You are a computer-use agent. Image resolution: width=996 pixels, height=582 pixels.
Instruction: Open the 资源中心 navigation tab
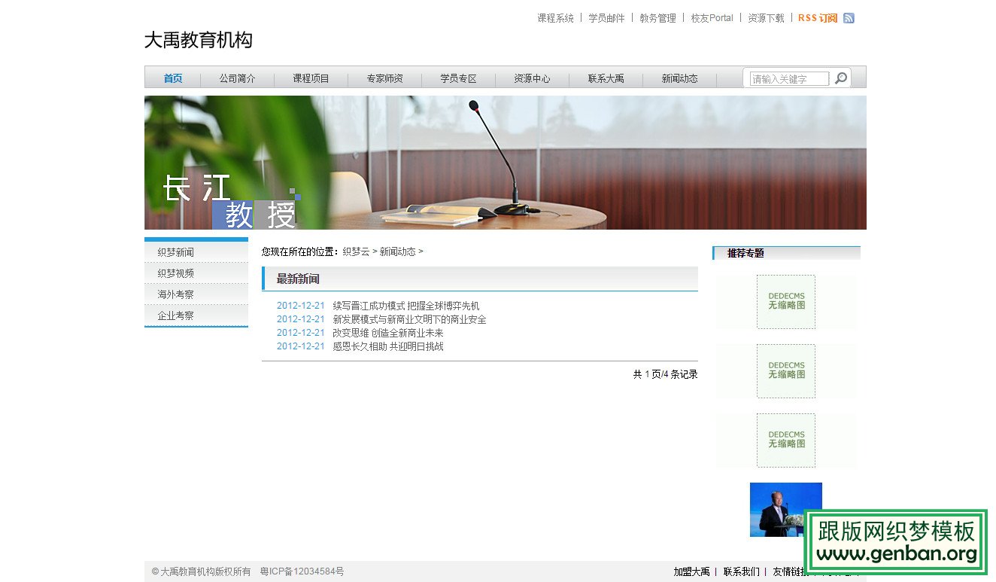(x=533, y=78)
